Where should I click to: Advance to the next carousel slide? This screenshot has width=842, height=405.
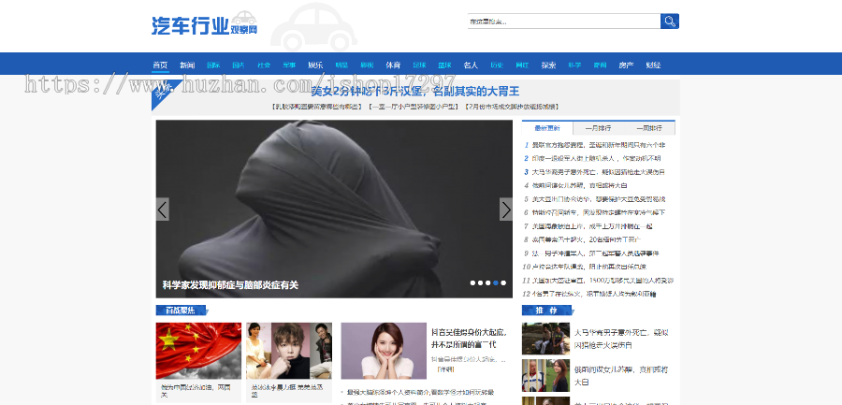[x=506, y=209]
